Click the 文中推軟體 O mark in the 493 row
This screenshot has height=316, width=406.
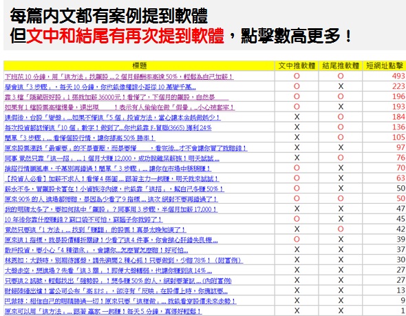pyautogui.click(x=297, y=76)
